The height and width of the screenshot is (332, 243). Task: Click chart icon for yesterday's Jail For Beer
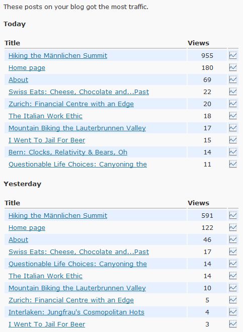[x=233, y=324]
